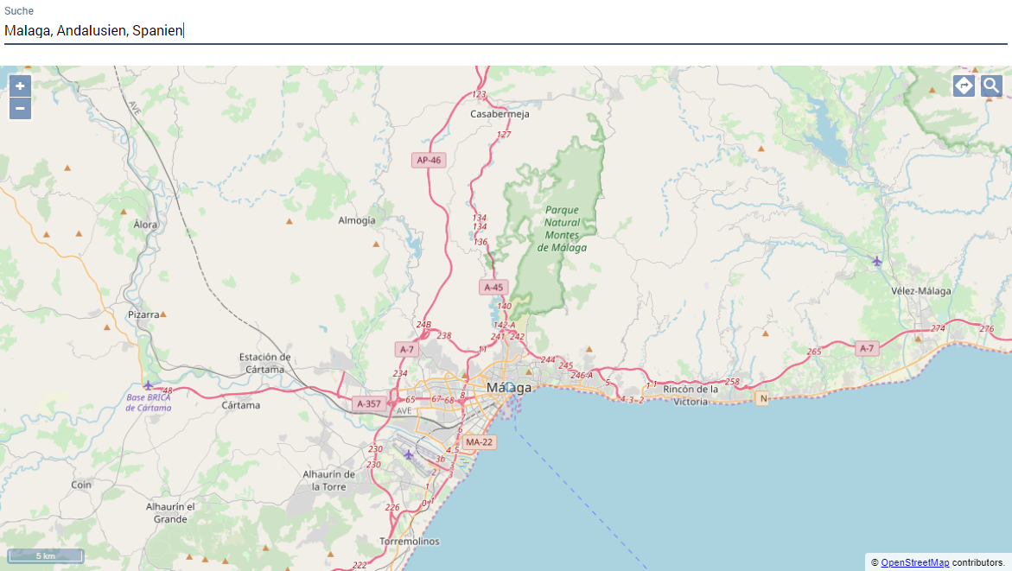Click the A-7 shield near Vélez-Málaga
The width and height of the screenshot is (1012, 571).
tap(867, 348)
